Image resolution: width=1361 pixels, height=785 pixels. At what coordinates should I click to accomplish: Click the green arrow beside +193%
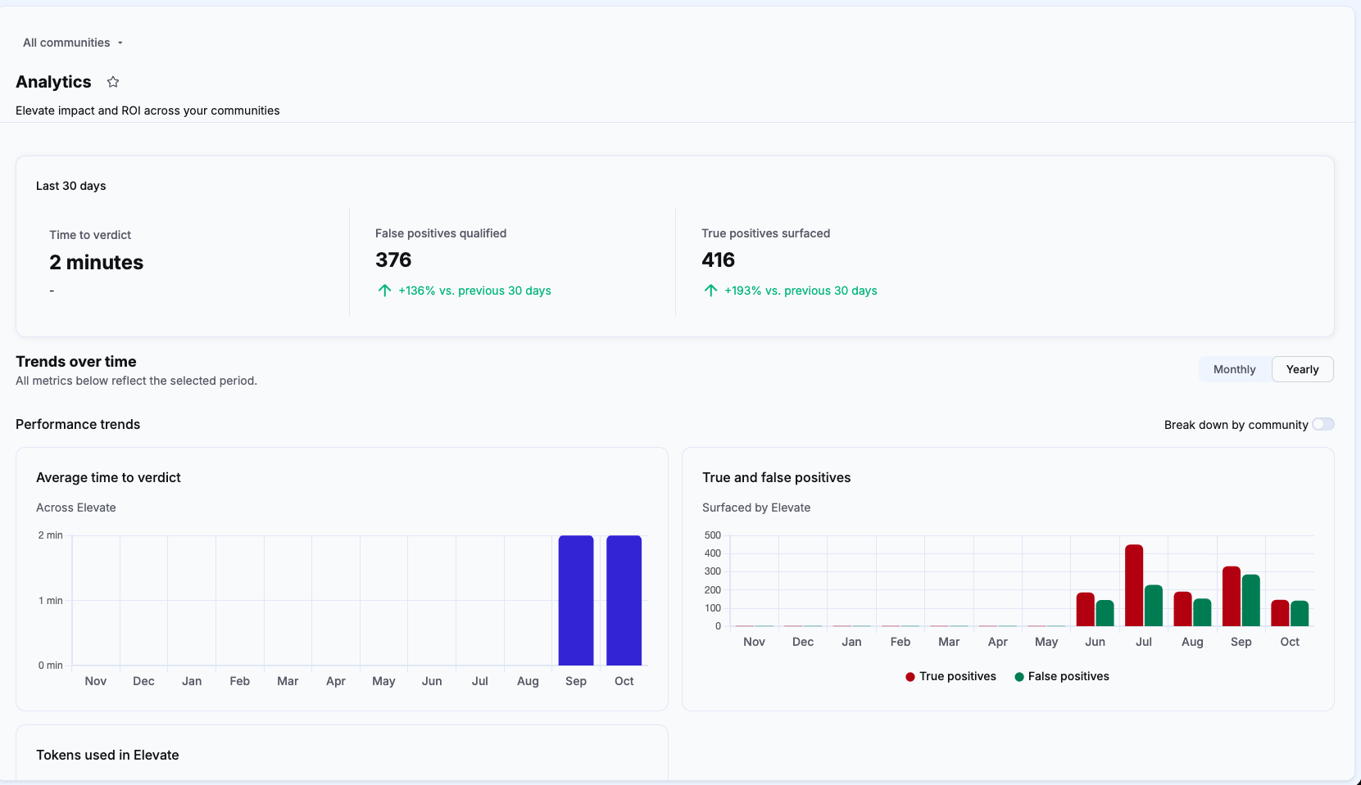(710, 291)
